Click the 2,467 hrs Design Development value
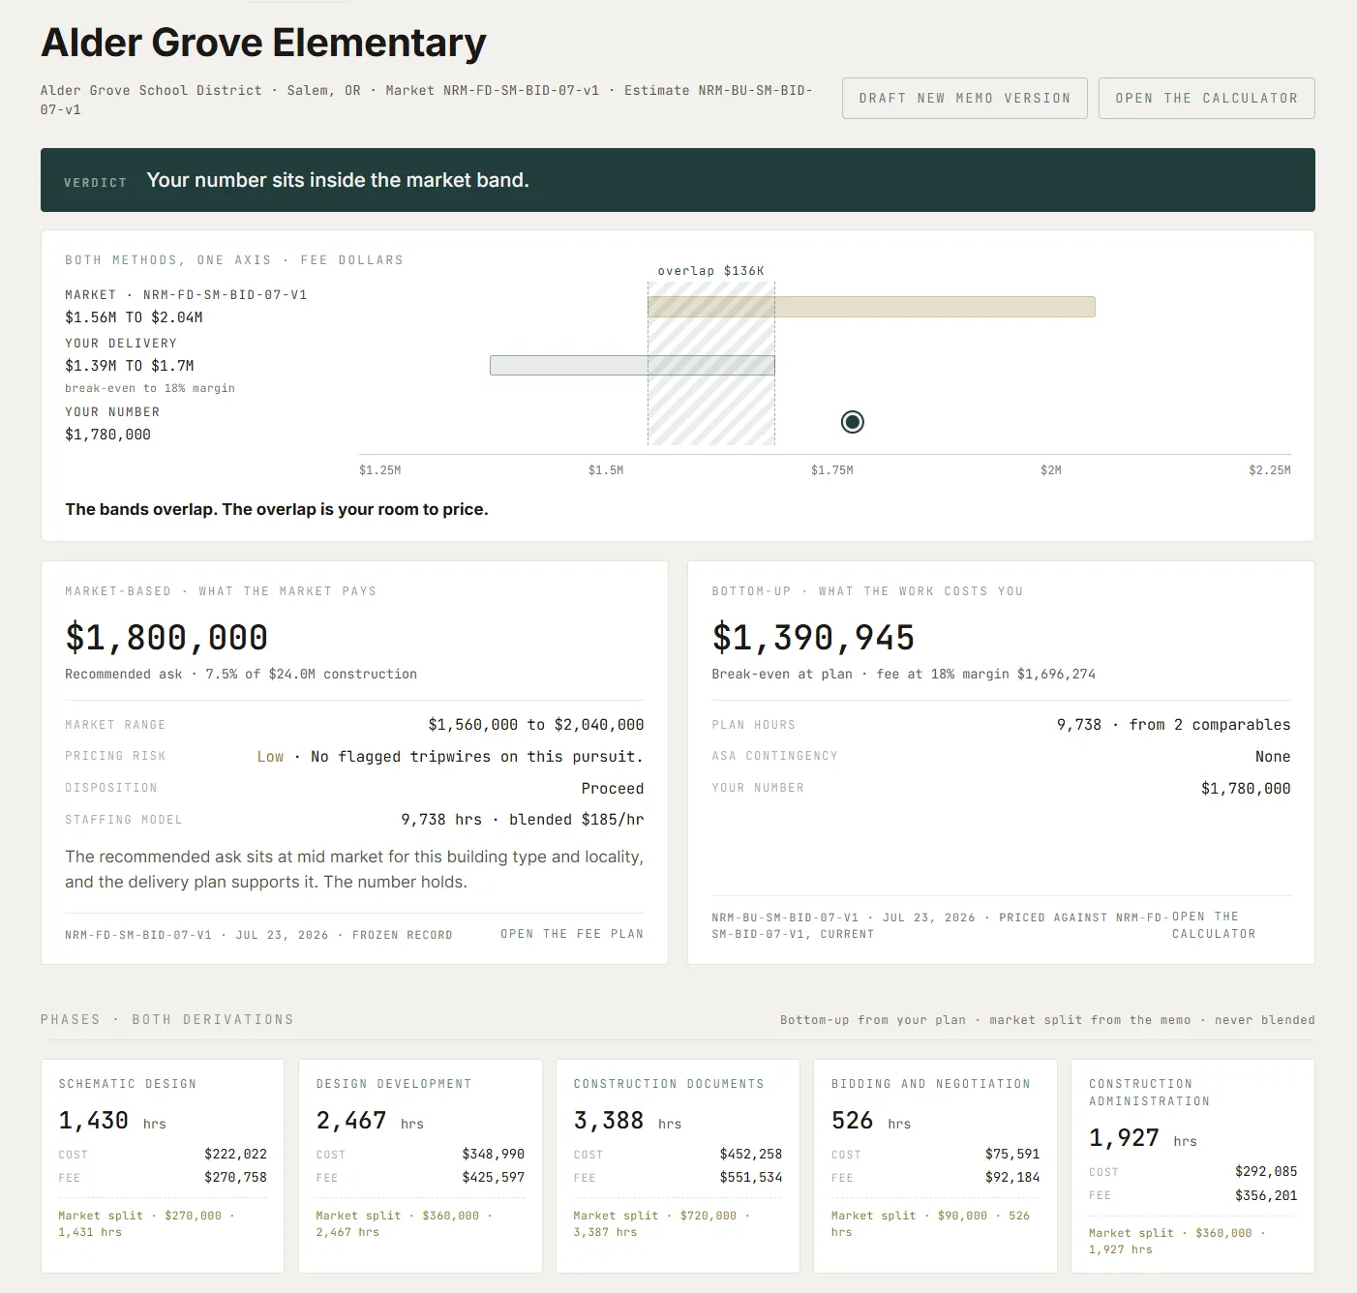This screenshot has width=1357, height=1293. [x=370, y=1121]
